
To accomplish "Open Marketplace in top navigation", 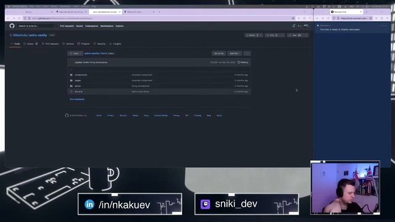I will pyautogui.click(x=107, y=26).
